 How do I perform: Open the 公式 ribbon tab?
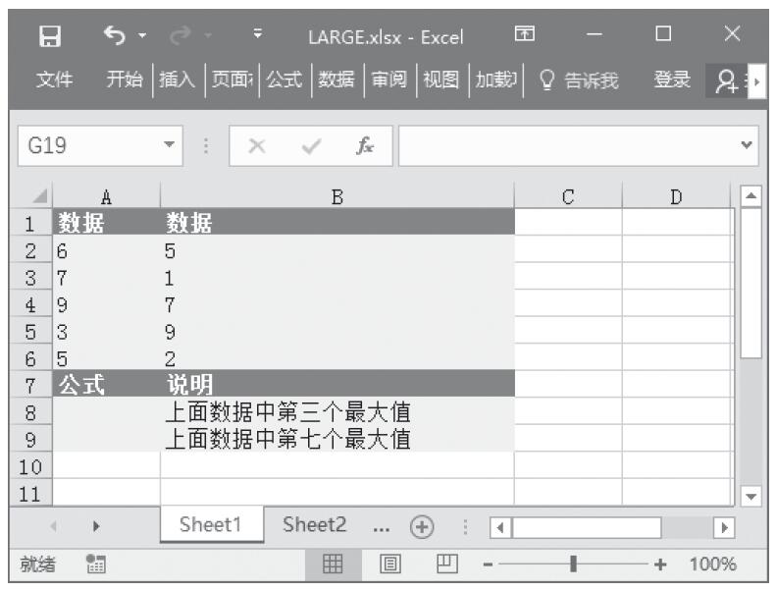click(286, 80)
